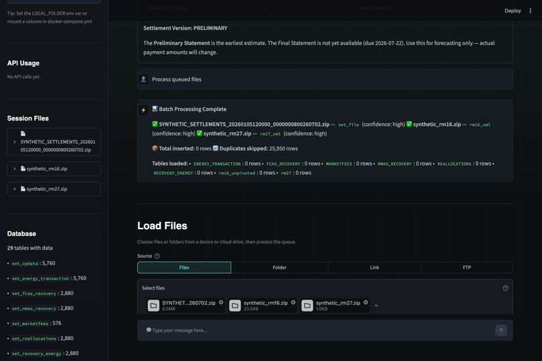This screenshot has width=542, height=361.
Task: Click the Process queued files message
Action: tap(177, 79)
